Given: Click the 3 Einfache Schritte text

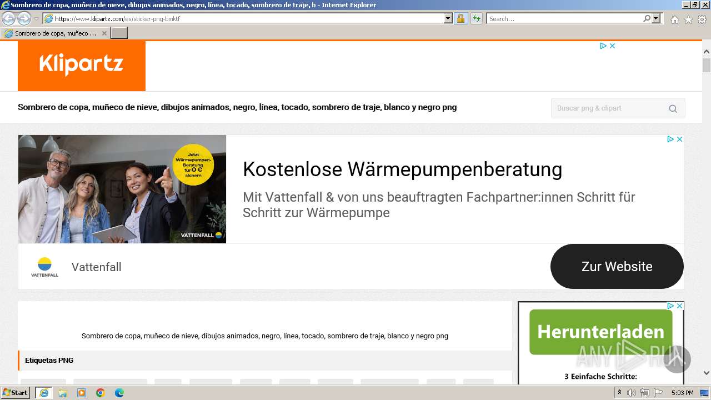Looking at the screenshot, I should coord(600,377).
